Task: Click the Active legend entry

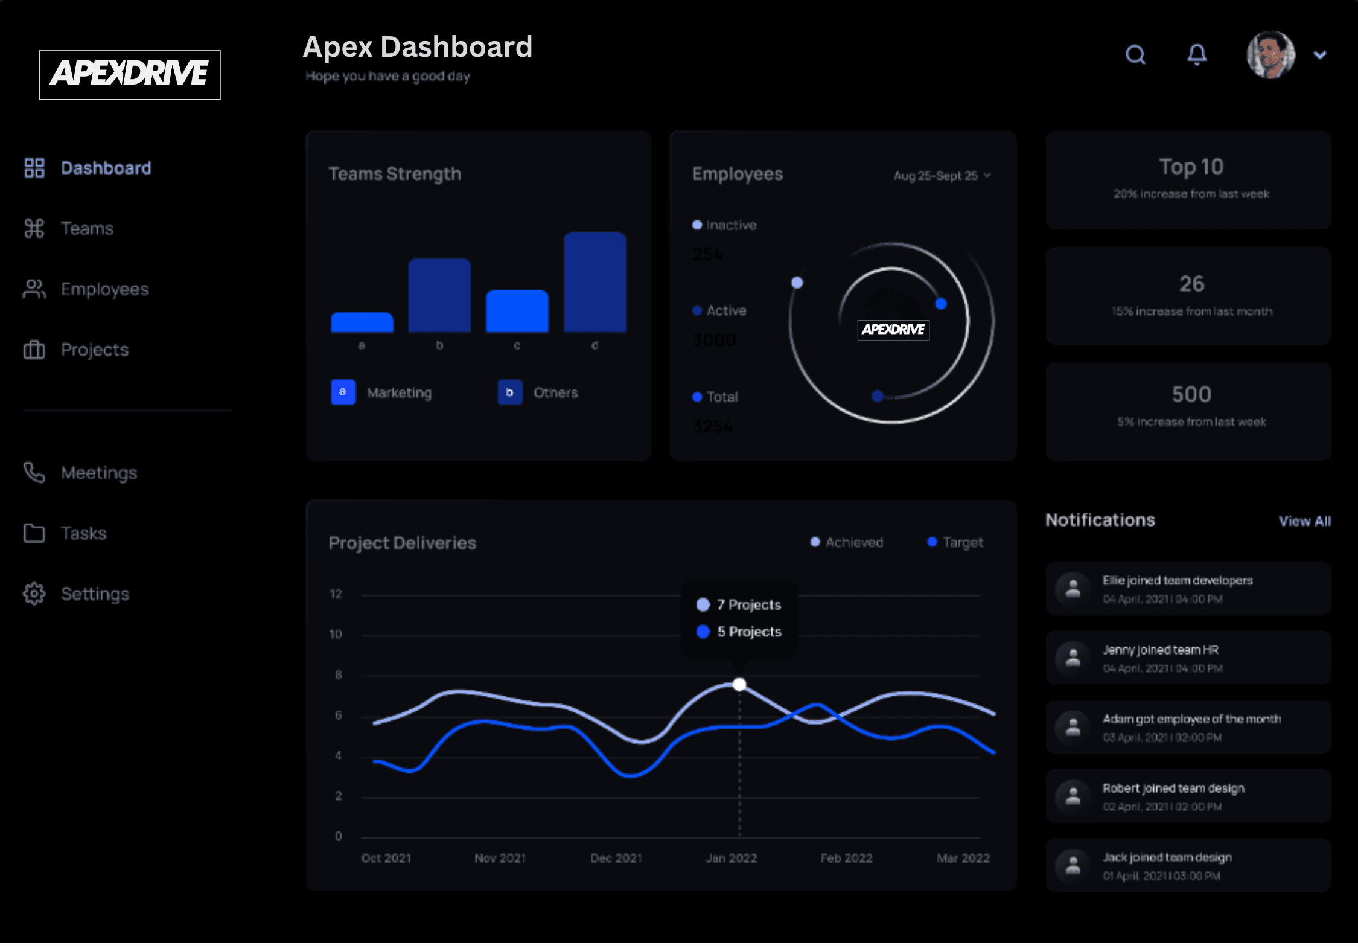Action: tap(719, 310)
